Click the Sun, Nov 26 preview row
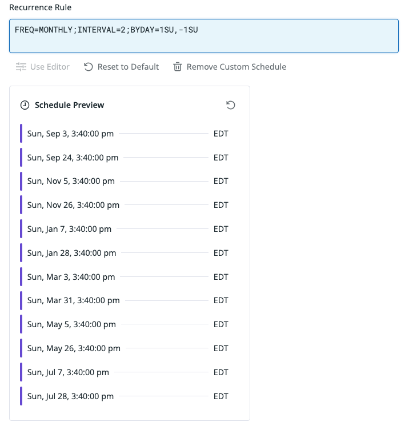This screenshot has width=409, height=430. tap(125, 205)
